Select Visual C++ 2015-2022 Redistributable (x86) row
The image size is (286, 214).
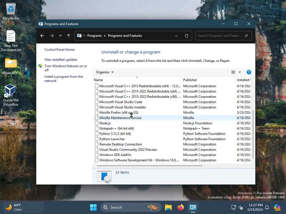[x=172, y=97]
